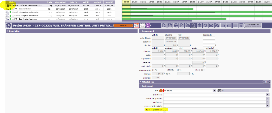The image size is (272, 113).
Task: Delete the project via trash icon
Action: [x=199, y=25]
